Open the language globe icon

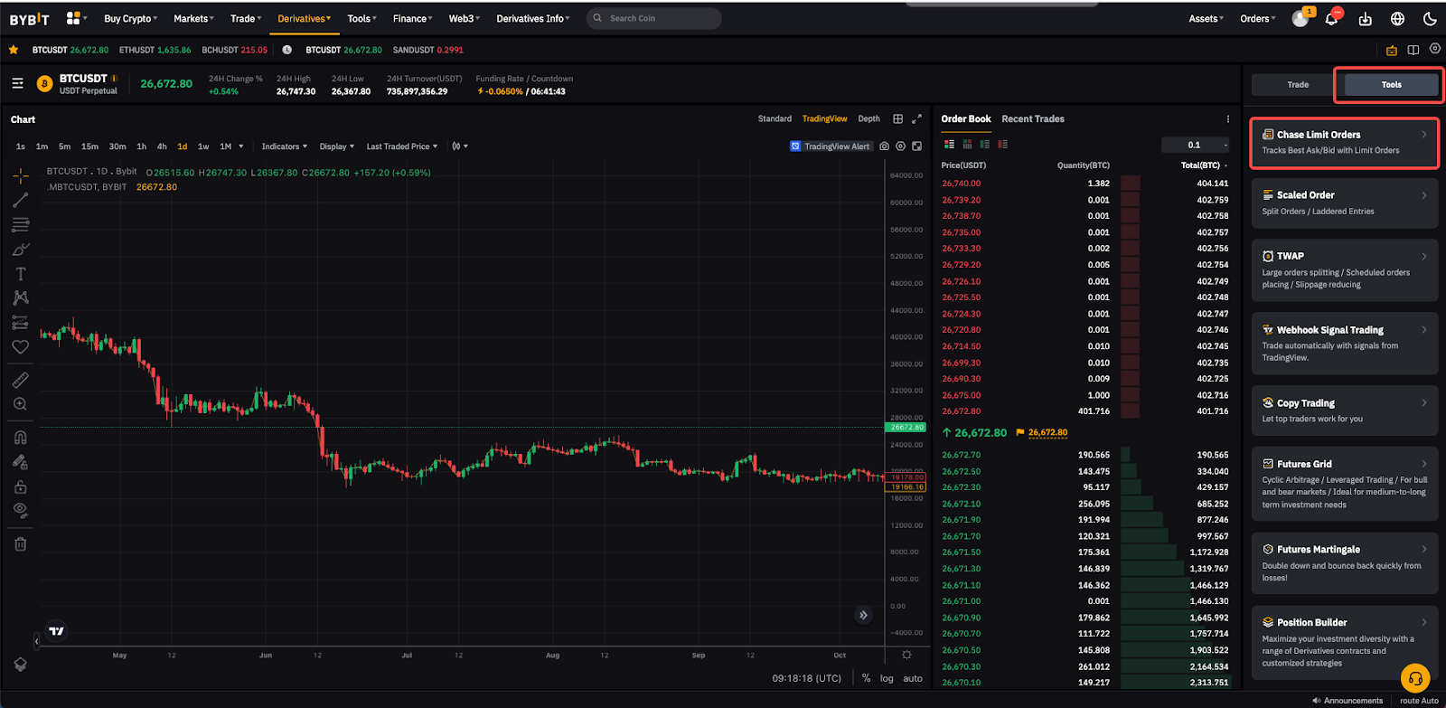[x=1397, y=19]
